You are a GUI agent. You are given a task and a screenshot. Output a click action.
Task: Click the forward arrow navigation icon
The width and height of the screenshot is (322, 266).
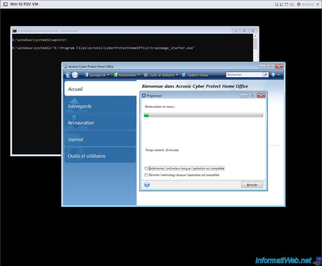click(x=75, y=75)
